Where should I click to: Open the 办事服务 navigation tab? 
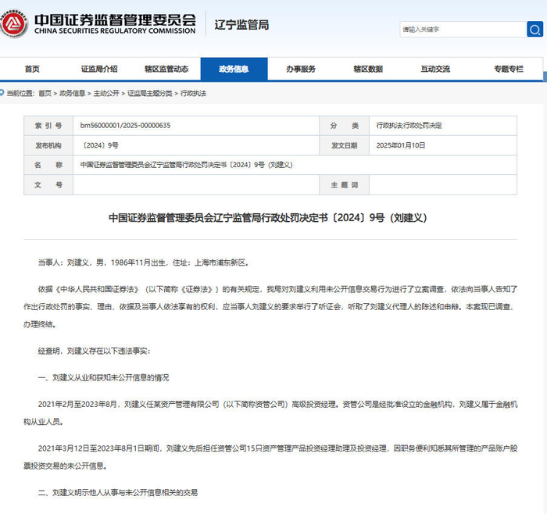pyautogui.click(x=301, y=69)
